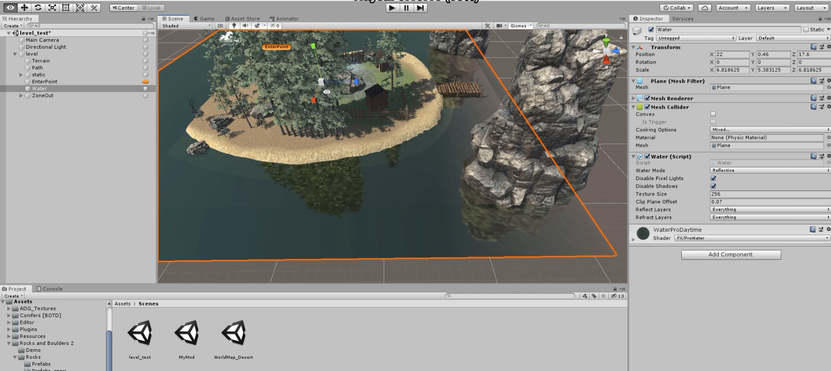The height and width of the screenshot is (371, 831).
Task: Open the Account dropdown
Action: [733, 8]
